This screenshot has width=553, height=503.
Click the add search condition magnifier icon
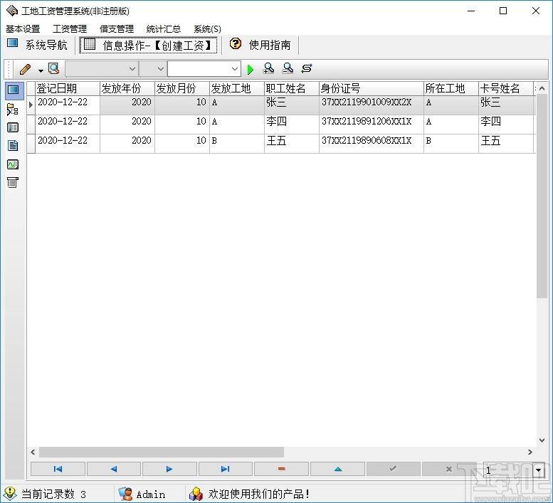tap(269, 68)
